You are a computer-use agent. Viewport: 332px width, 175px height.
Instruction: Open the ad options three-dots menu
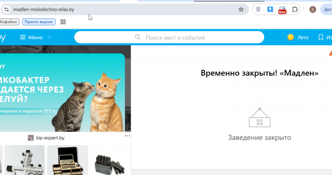pos(127,136)
